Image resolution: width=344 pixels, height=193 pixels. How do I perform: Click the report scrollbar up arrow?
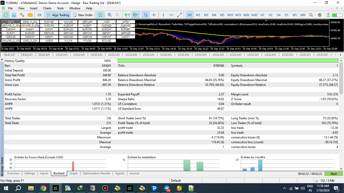pyautogui.click(x=341, y=60)
